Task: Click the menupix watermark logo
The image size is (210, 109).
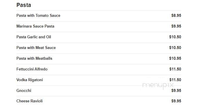Action: [x=158, y=86]
